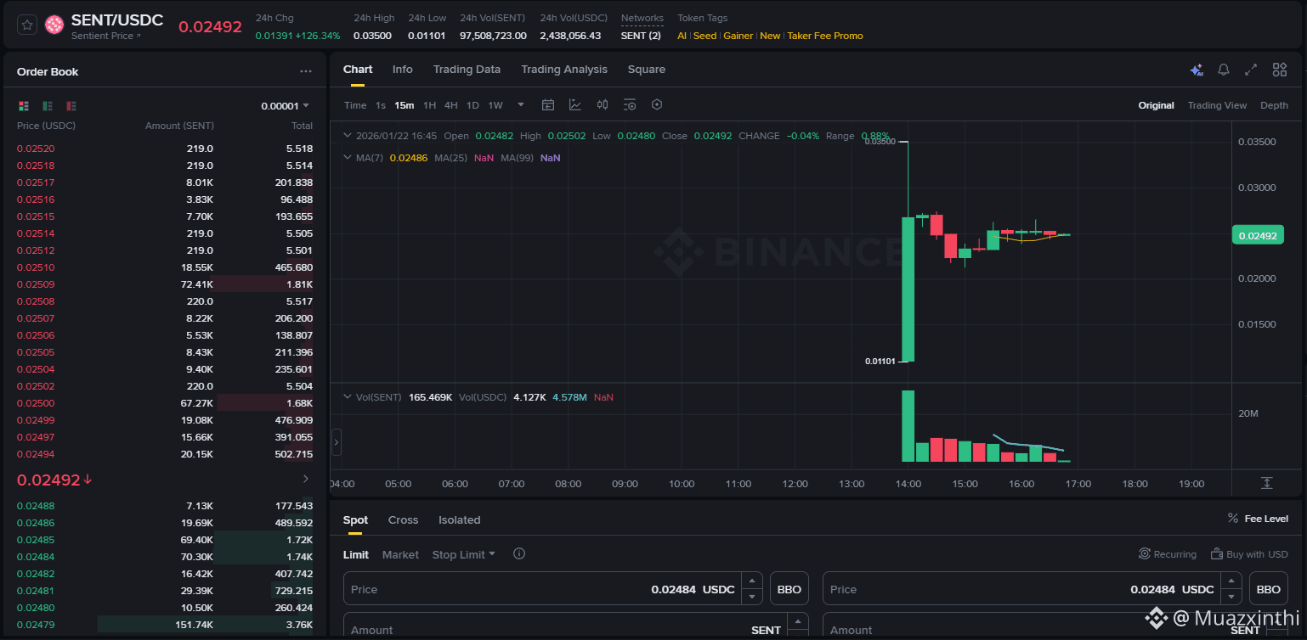The width and height of the screenshot is (1307, 640).
Task: Click the SENT token logo icon
Action: (x=54, y=25)
